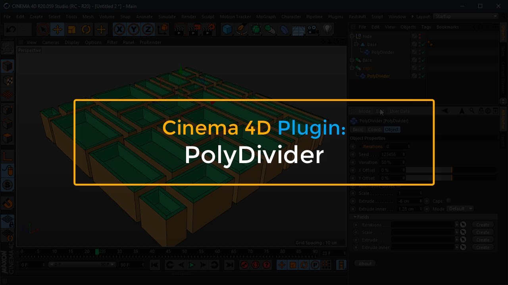Activate the Move tool in top toolbar
The image size is (508, 285).
[x=58, y=29]
